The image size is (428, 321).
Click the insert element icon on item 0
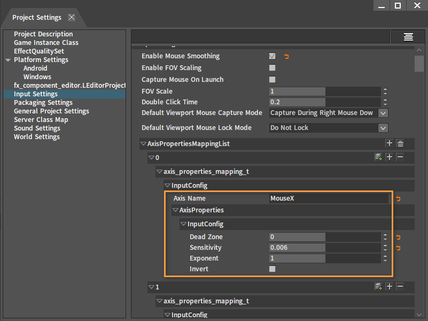point(378,157)
